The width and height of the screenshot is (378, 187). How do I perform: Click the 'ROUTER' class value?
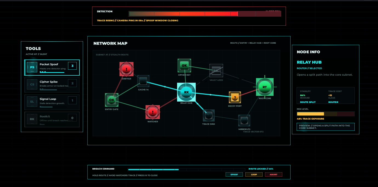(333, 102)
